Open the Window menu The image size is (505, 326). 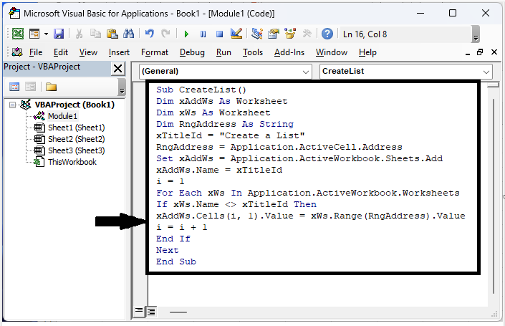point(332,52)
